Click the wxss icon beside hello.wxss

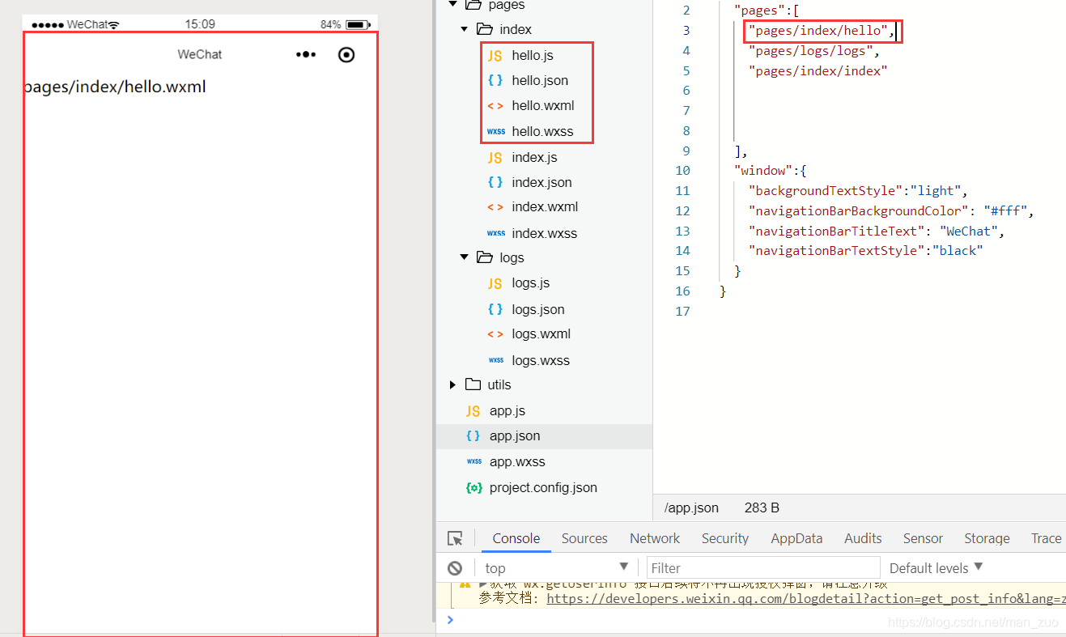(x=495, y=131)
